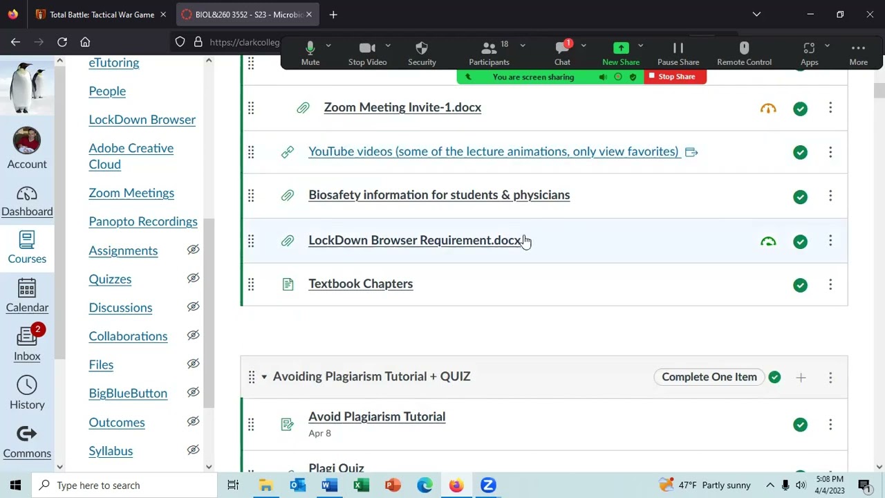Open Biosafety information for students & physicians
The width and height of the screenshot is (885, 498).
[439, 195]
